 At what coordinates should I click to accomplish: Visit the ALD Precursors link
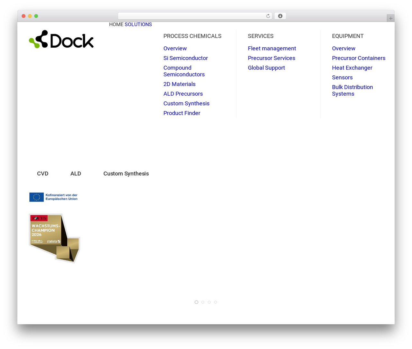click(x=183, y=94)
